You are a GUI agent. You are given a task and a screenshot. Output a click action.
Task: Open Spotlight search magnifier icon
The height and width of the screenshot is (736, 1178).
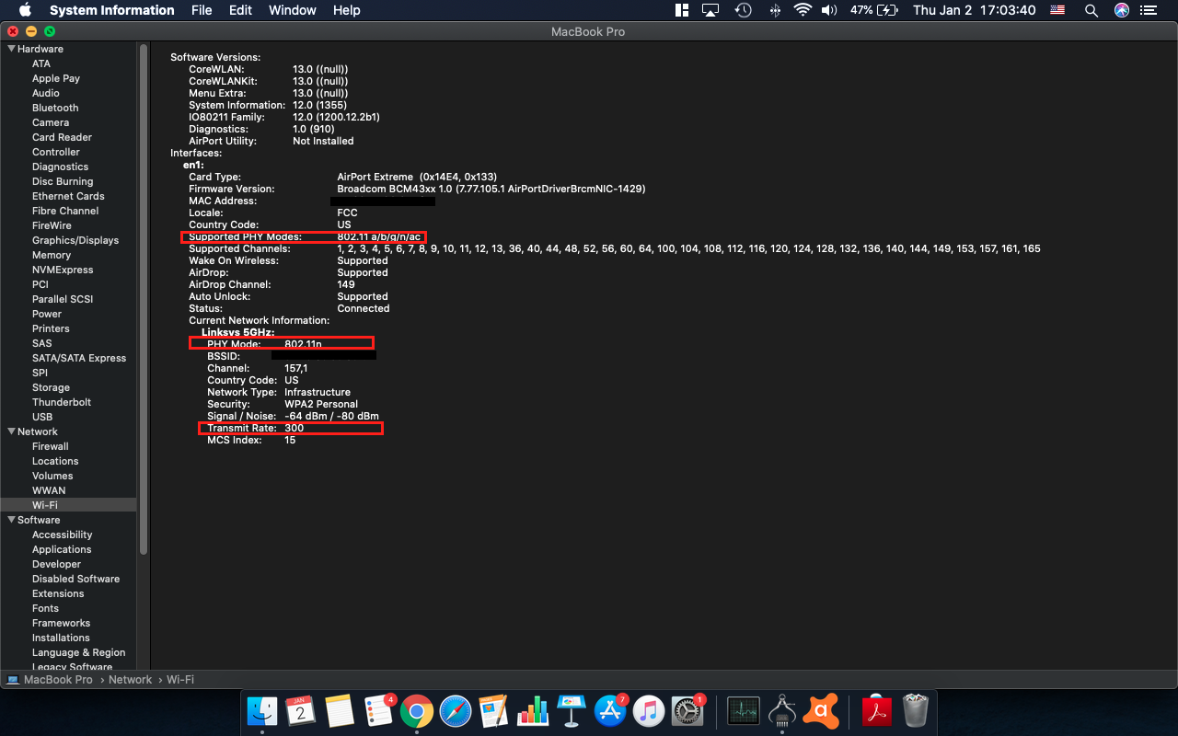[x=1091, y=10]
